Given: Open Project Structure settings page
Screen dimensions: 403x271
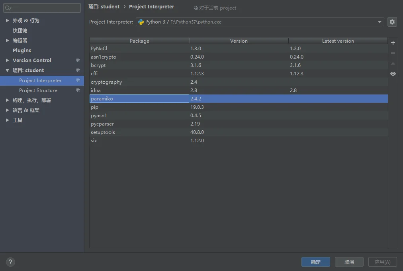Looking at the screenshot, I should point(38,90).
